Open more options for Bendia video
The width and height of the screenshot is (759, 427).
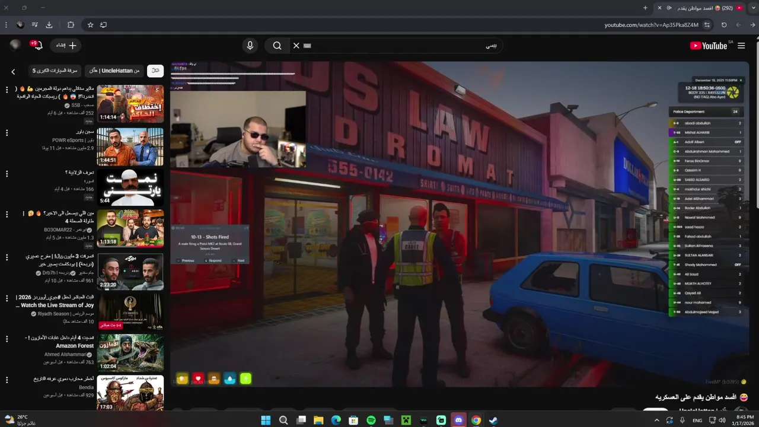(7, 380)
